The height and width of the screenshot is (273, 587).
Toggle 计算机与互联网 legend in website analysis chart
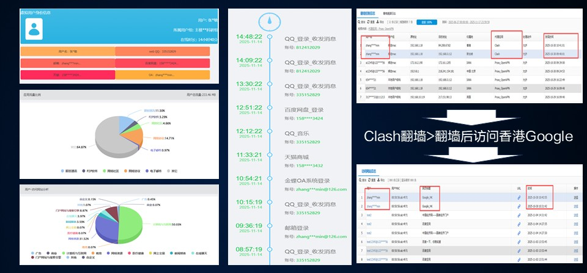[73, 253]
